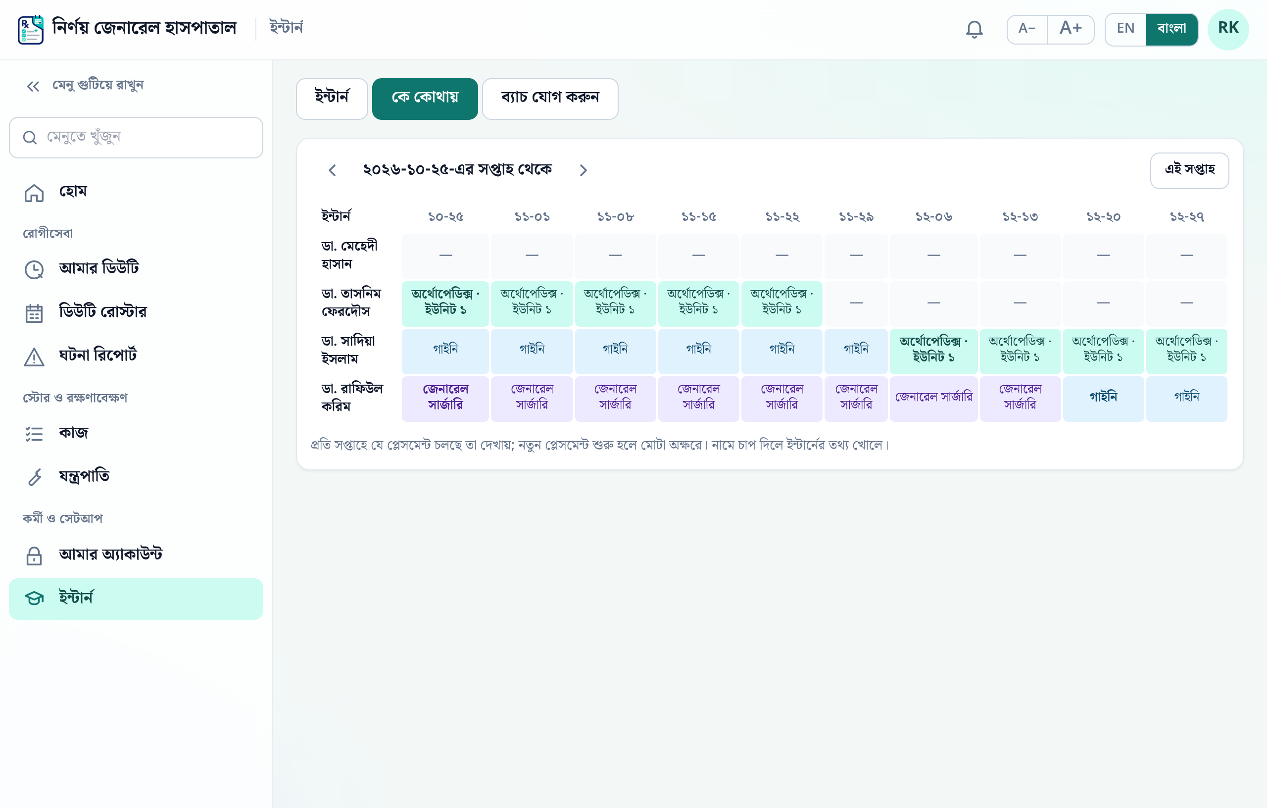Click the ঘটনা রিপোর্ট warning triangle icon
Image resolution: width=1267 pixels, height=808 pixels.
point(34,356)
